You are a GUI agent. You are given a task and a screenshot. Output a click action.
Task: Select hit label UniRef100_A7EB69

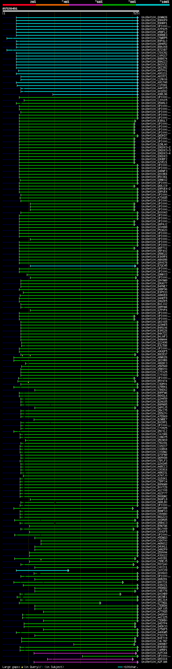pos(154,417)
